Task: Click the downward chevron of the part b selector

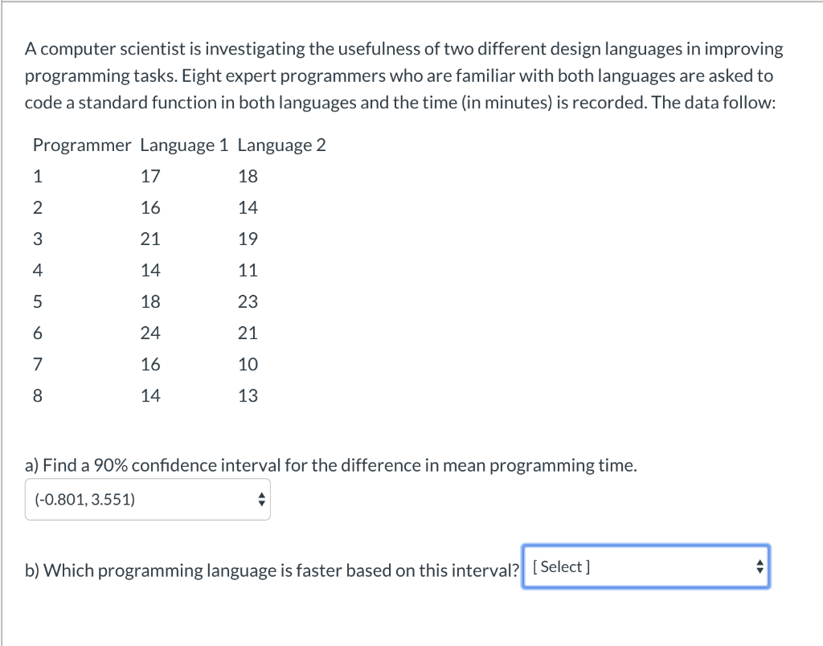Action: point(759,570)
